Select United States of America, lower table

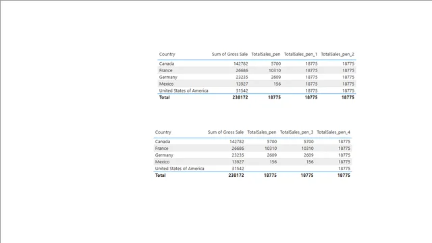(180, 169)
